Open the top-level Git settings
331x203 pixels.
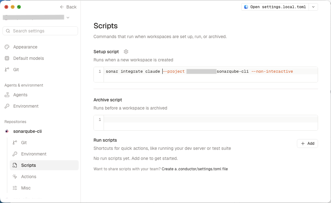[16, 70]
